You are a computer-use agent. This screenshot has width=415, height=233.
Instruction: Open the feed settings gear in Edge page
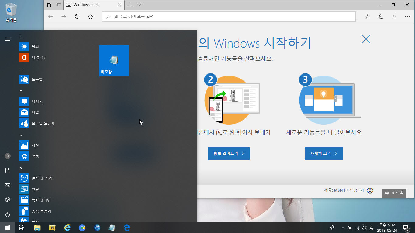pos(370,191)
